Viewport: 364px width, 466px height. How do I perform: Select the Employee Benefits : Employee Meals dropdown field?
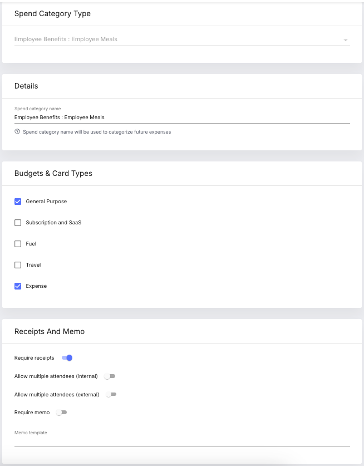point(182,39)
